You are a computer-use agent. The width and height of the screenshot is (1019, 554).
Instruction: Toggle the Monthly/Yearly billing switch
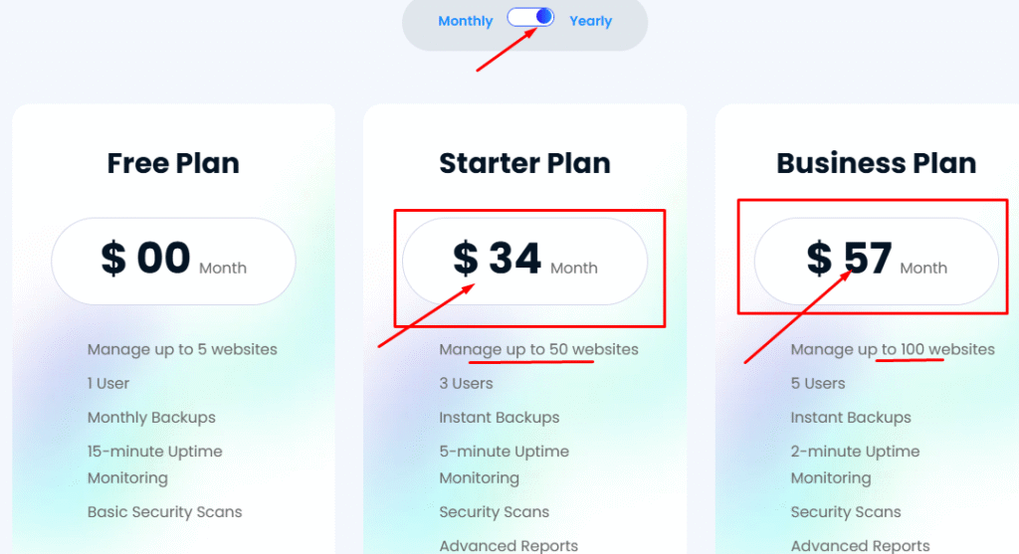coord(530,18)
